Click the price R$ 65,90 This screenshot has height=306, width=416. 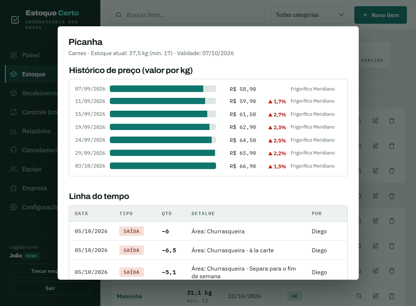click(x=243, y=153)
